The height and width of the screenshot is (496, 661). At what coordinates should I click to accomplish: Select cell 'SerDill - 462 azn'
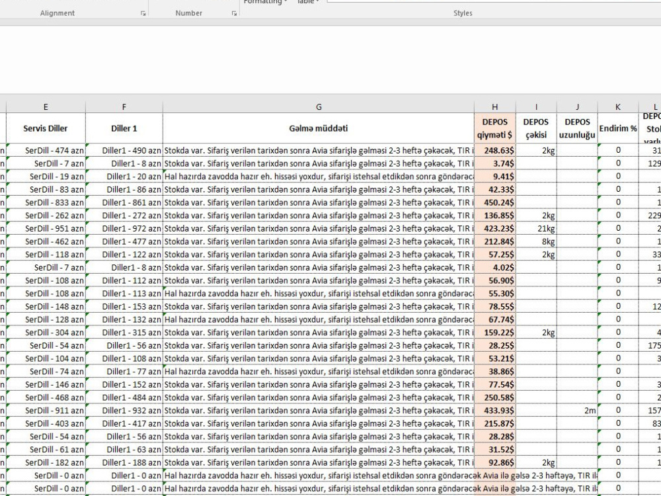pyautogui.click(x=46, y=241)
